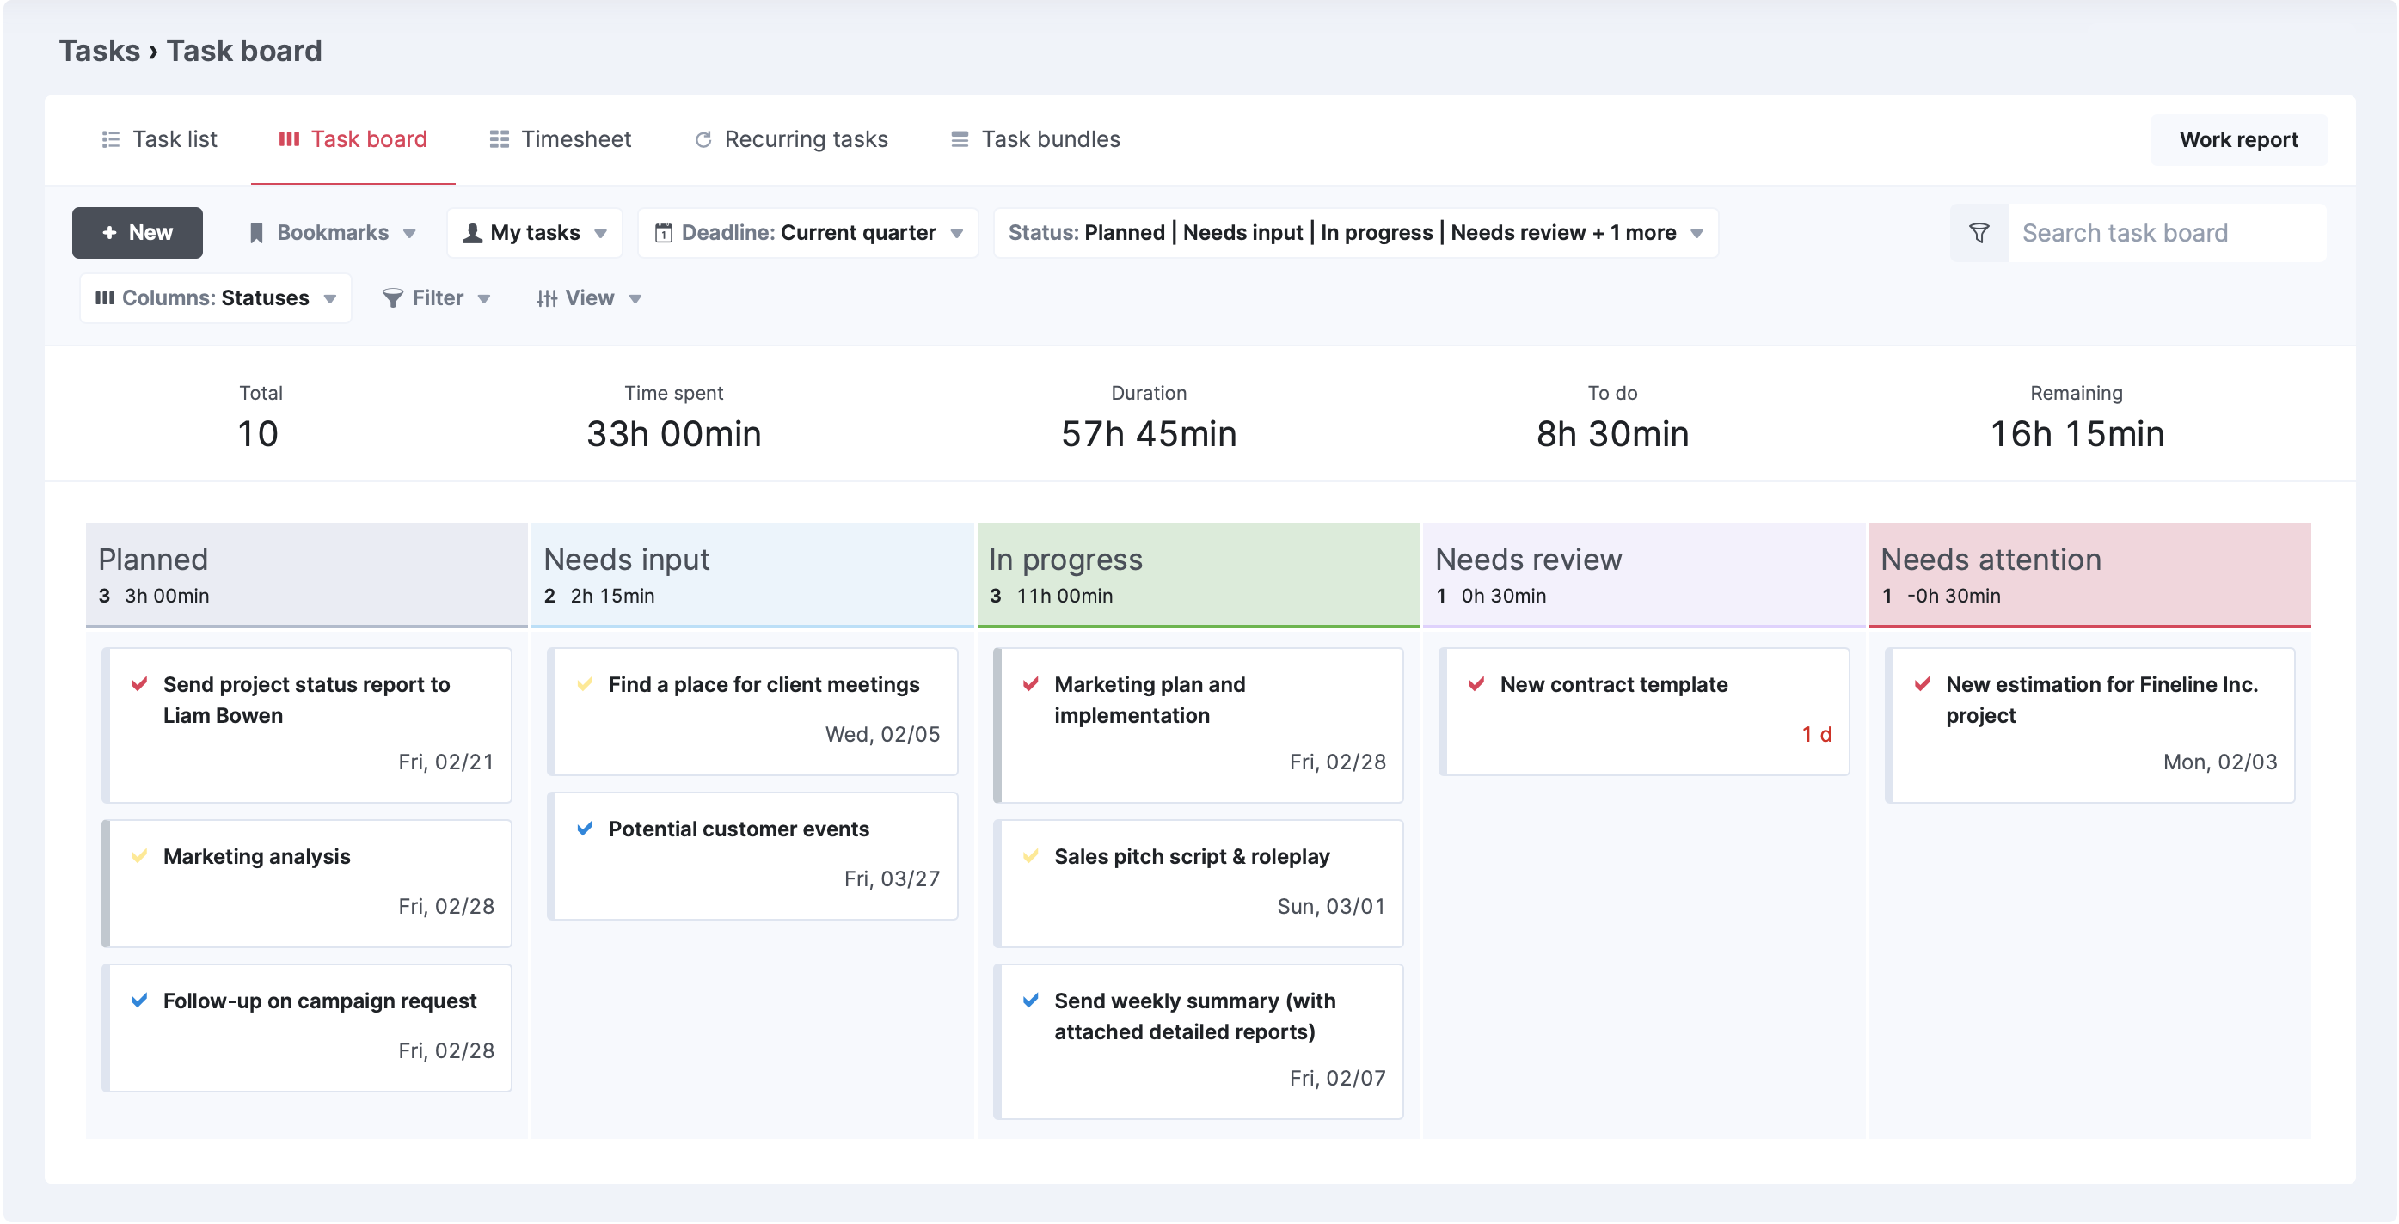Select the Task board tab

[x=353, y=139]
